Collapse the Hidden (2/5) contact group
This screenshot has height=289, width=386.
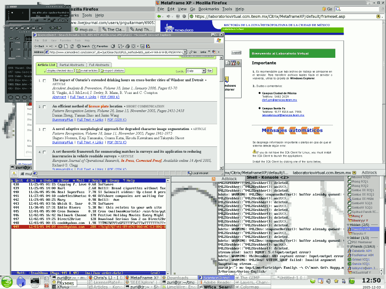356,224
